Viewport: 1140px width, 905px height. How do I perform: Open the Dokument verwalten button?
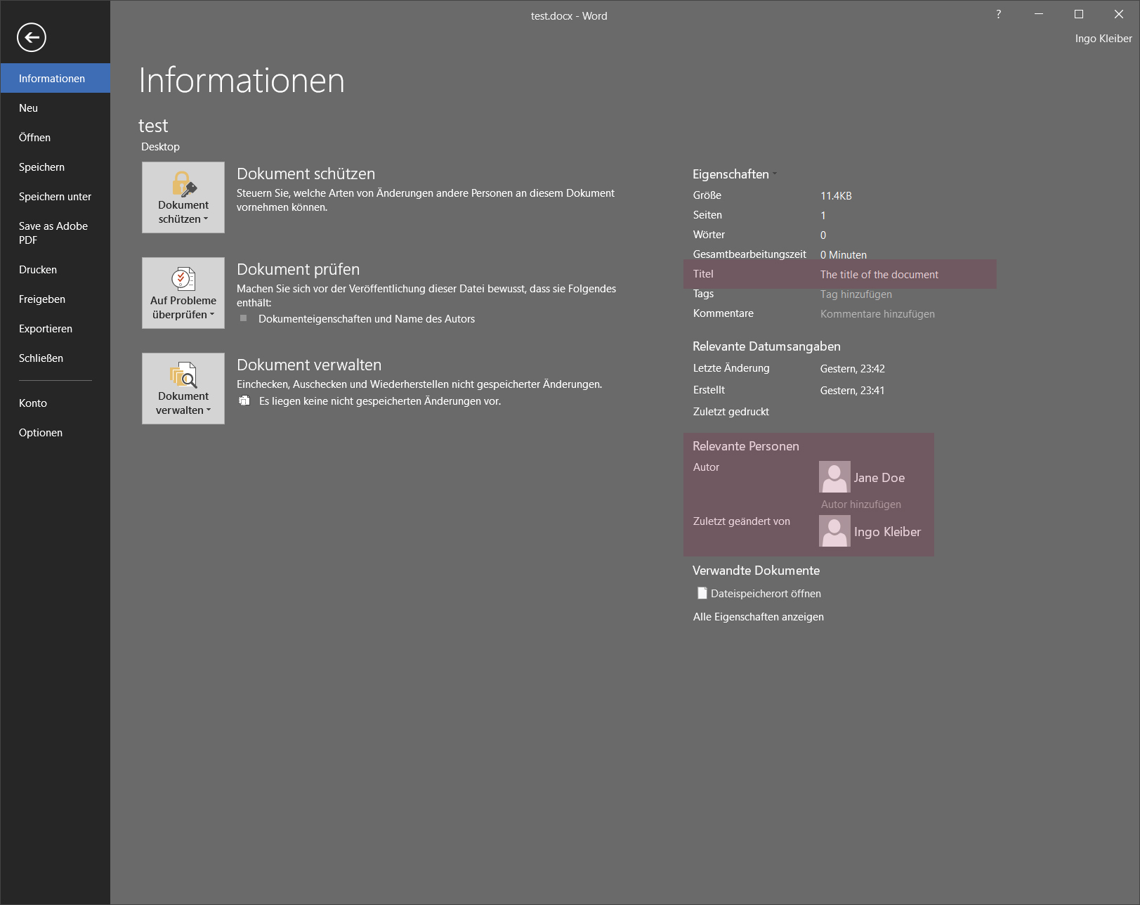[183, 389]
